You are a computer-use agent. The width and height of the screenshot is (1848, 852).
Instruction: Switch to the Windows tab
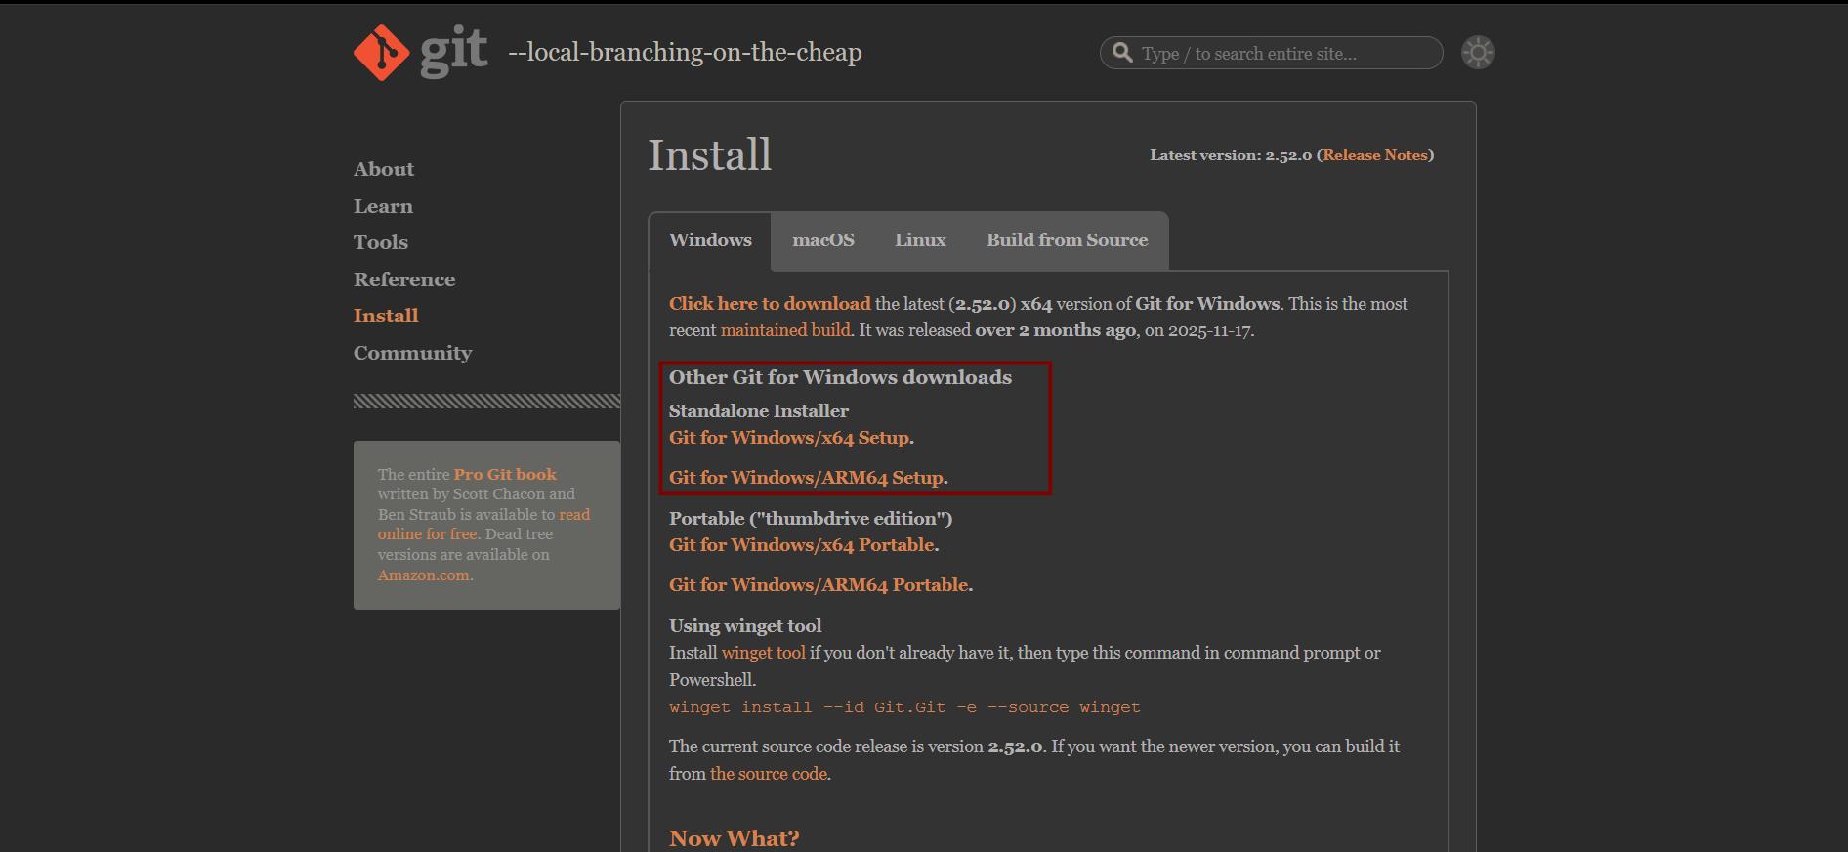710,240
